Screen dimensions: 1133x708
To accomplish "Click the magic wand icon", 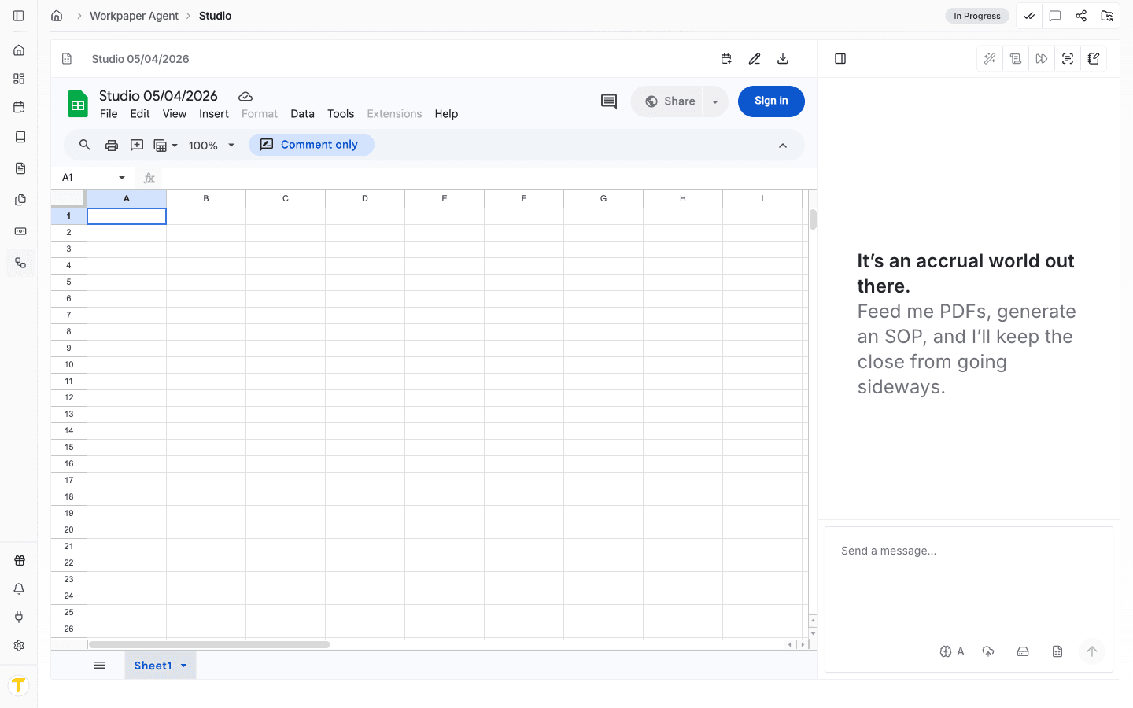I will point(990,59).
